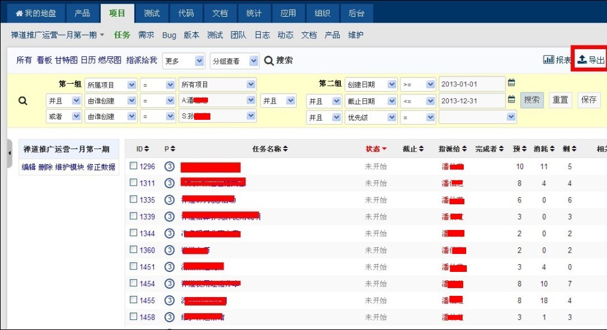Click the 报表 chart icon

point(548,59)
